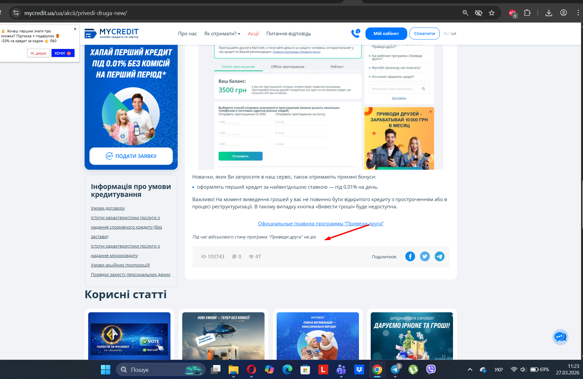Open the official 'Приведи друга' program rules link

tap(321, 224)
